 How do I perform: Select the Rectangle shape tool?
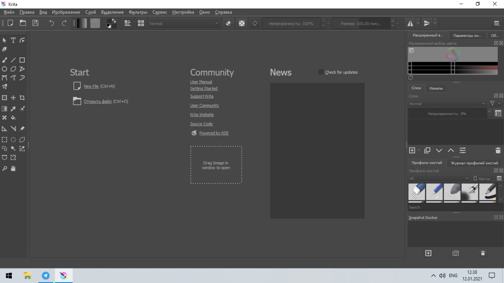(x=22, y=60)
